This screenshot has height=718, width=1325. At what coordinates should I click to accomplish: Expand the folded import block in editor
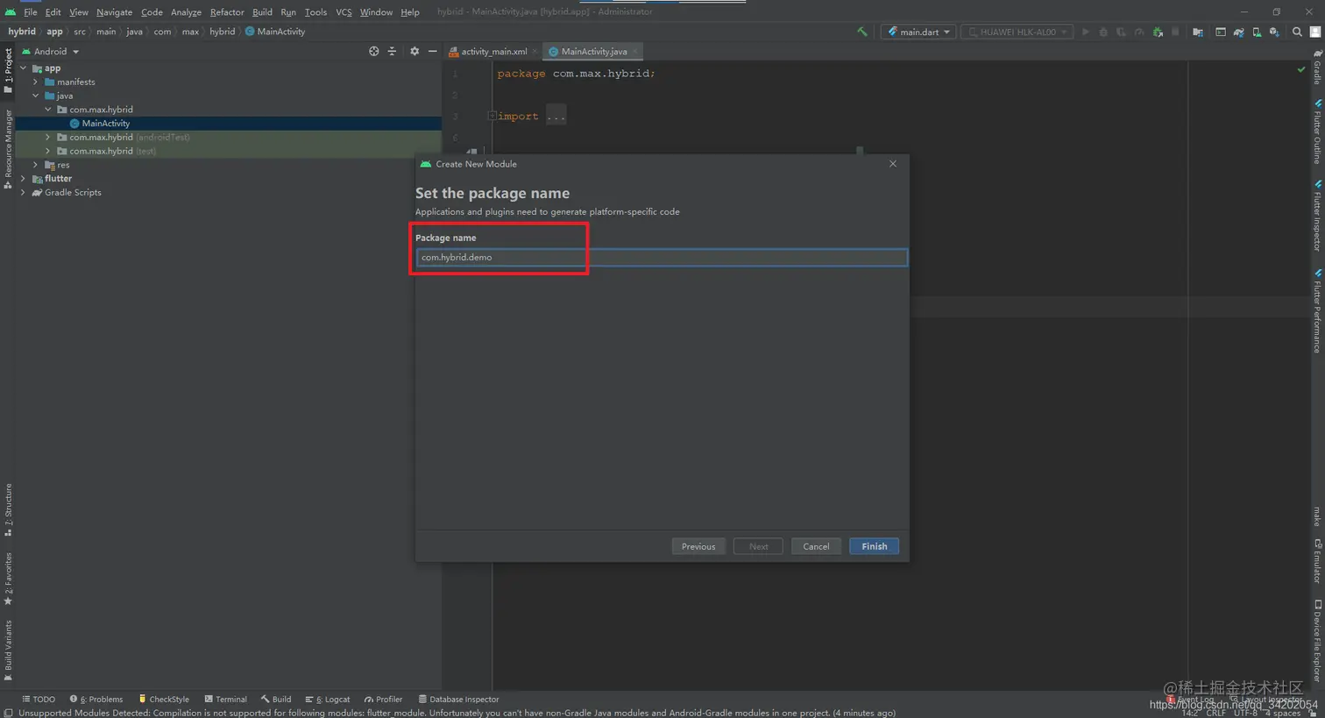pos(492,116)
